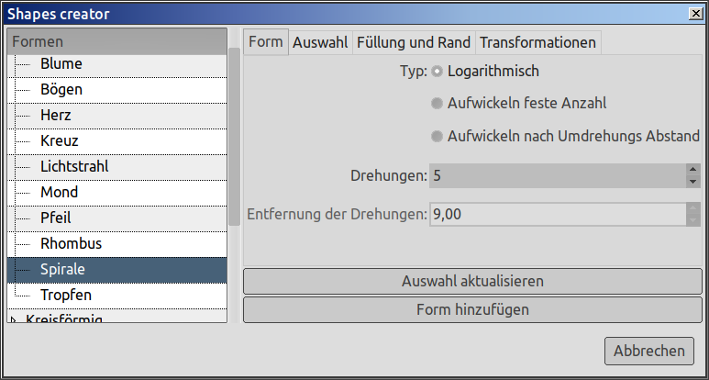Screen dimensions: 709x380
Task: Click the Auswahl aktualisieren button
Action: 472,281
